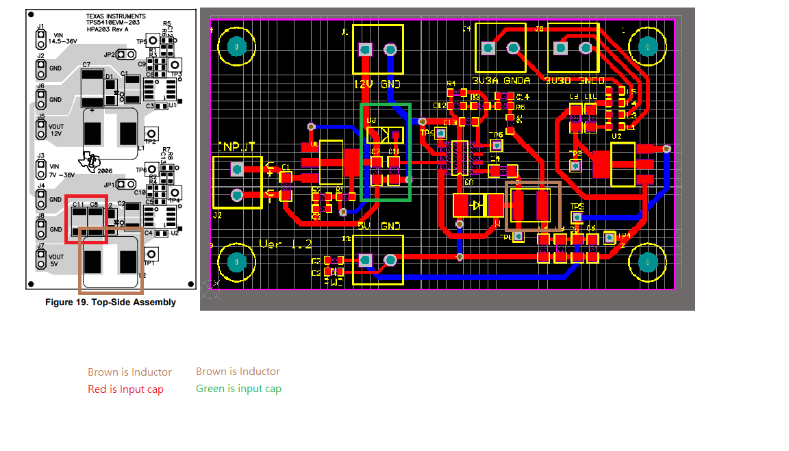
Task: Select the J5 VOUT 12V connector
Action: pos(41,129)
